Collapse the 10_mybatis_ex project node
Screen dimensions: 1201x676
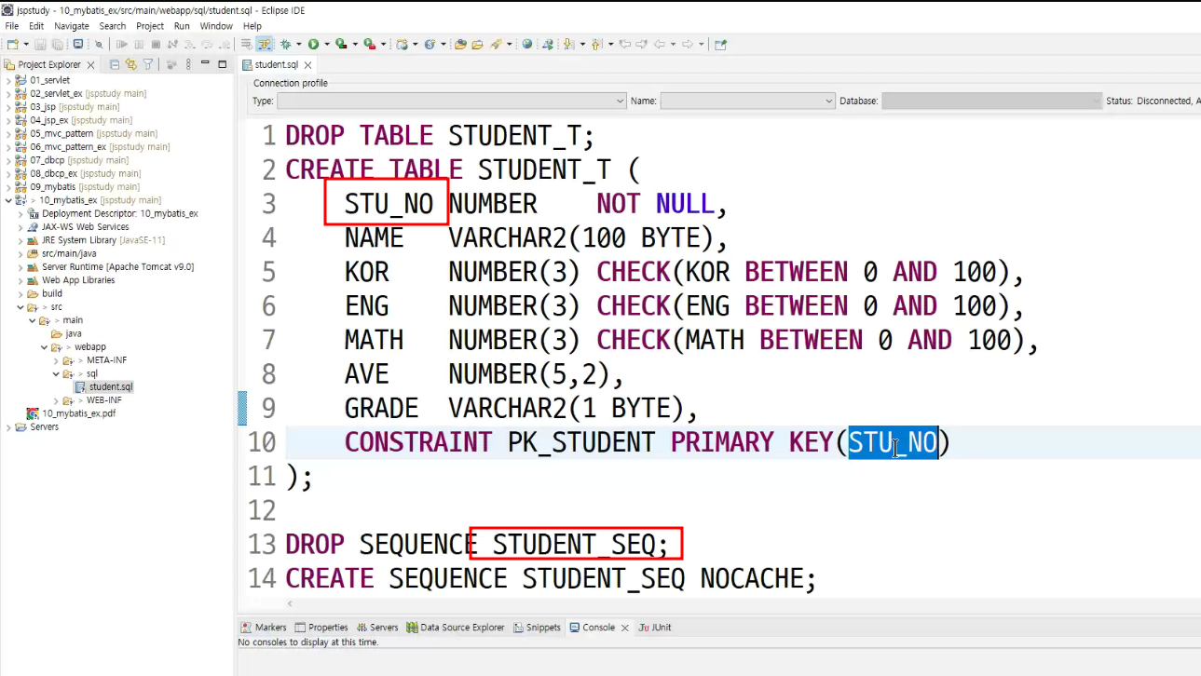pyautogui.click(x=8, y=200)
